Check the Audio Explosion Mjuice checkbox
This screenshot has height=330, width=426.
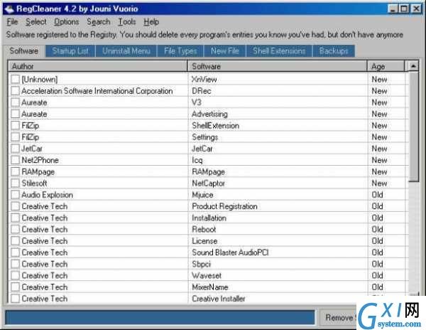tap(15, 195)
